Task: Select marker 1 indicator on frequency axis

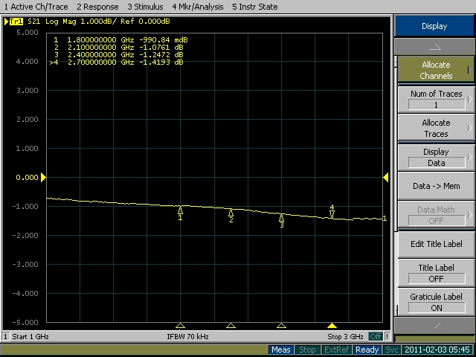Action: click(x=180, y=326)
